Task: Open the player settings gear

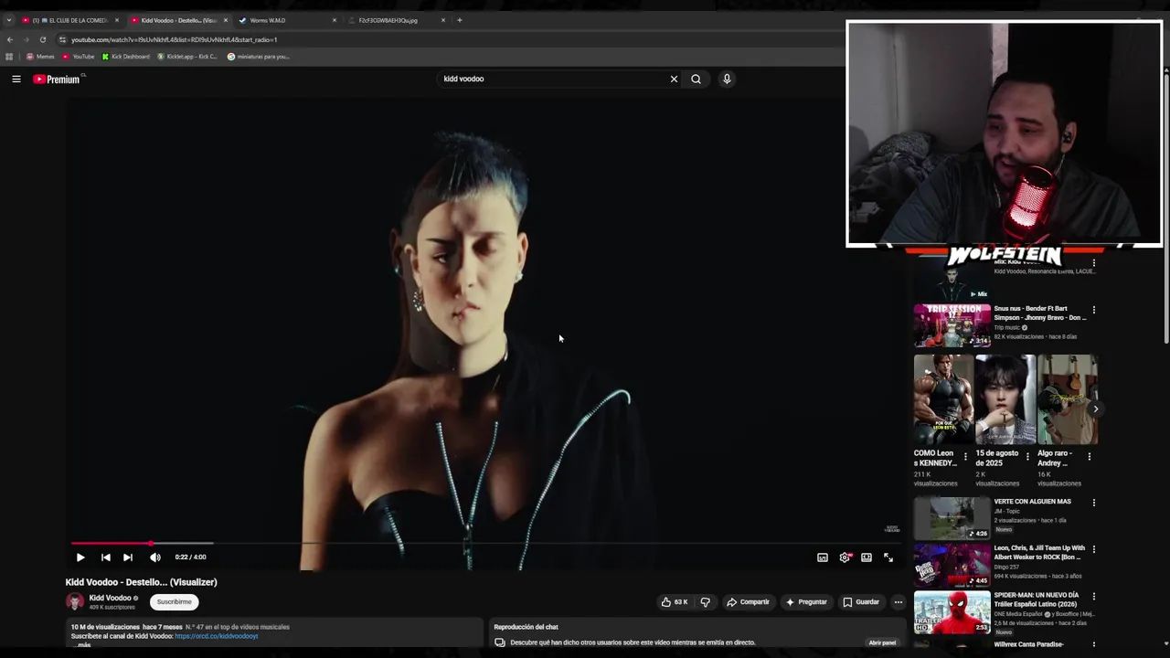Action: (845, 557)
